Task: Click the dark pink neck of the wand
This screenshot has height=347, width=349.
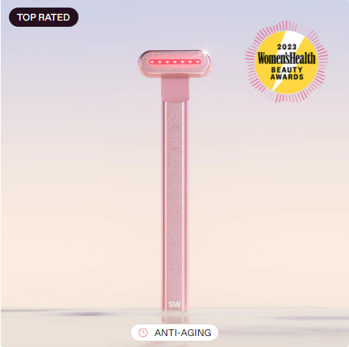Action: click(175, 89)
